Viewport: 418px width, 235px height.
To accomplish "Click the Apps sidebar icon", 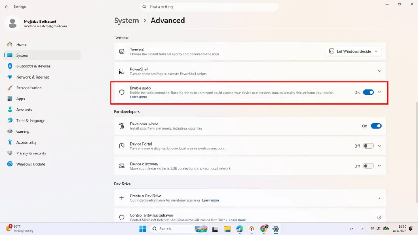I will 10,99.
